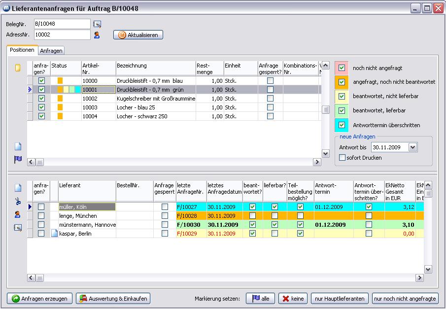Viewport: 446px width, 309px height.
Task: Click the Aktualisieren button
Action: tap(138, 35)
